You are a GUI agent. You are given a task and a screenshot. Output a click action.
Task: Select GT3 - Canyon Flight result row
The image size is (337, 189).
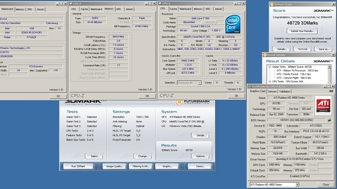(x=294, y=78)
